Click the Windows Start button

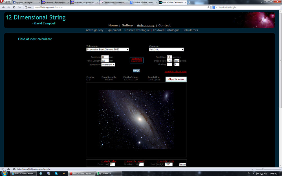pos(5,173)
